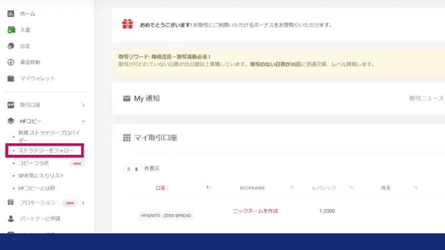Click the 取引ニュース tab

point(426,98)
